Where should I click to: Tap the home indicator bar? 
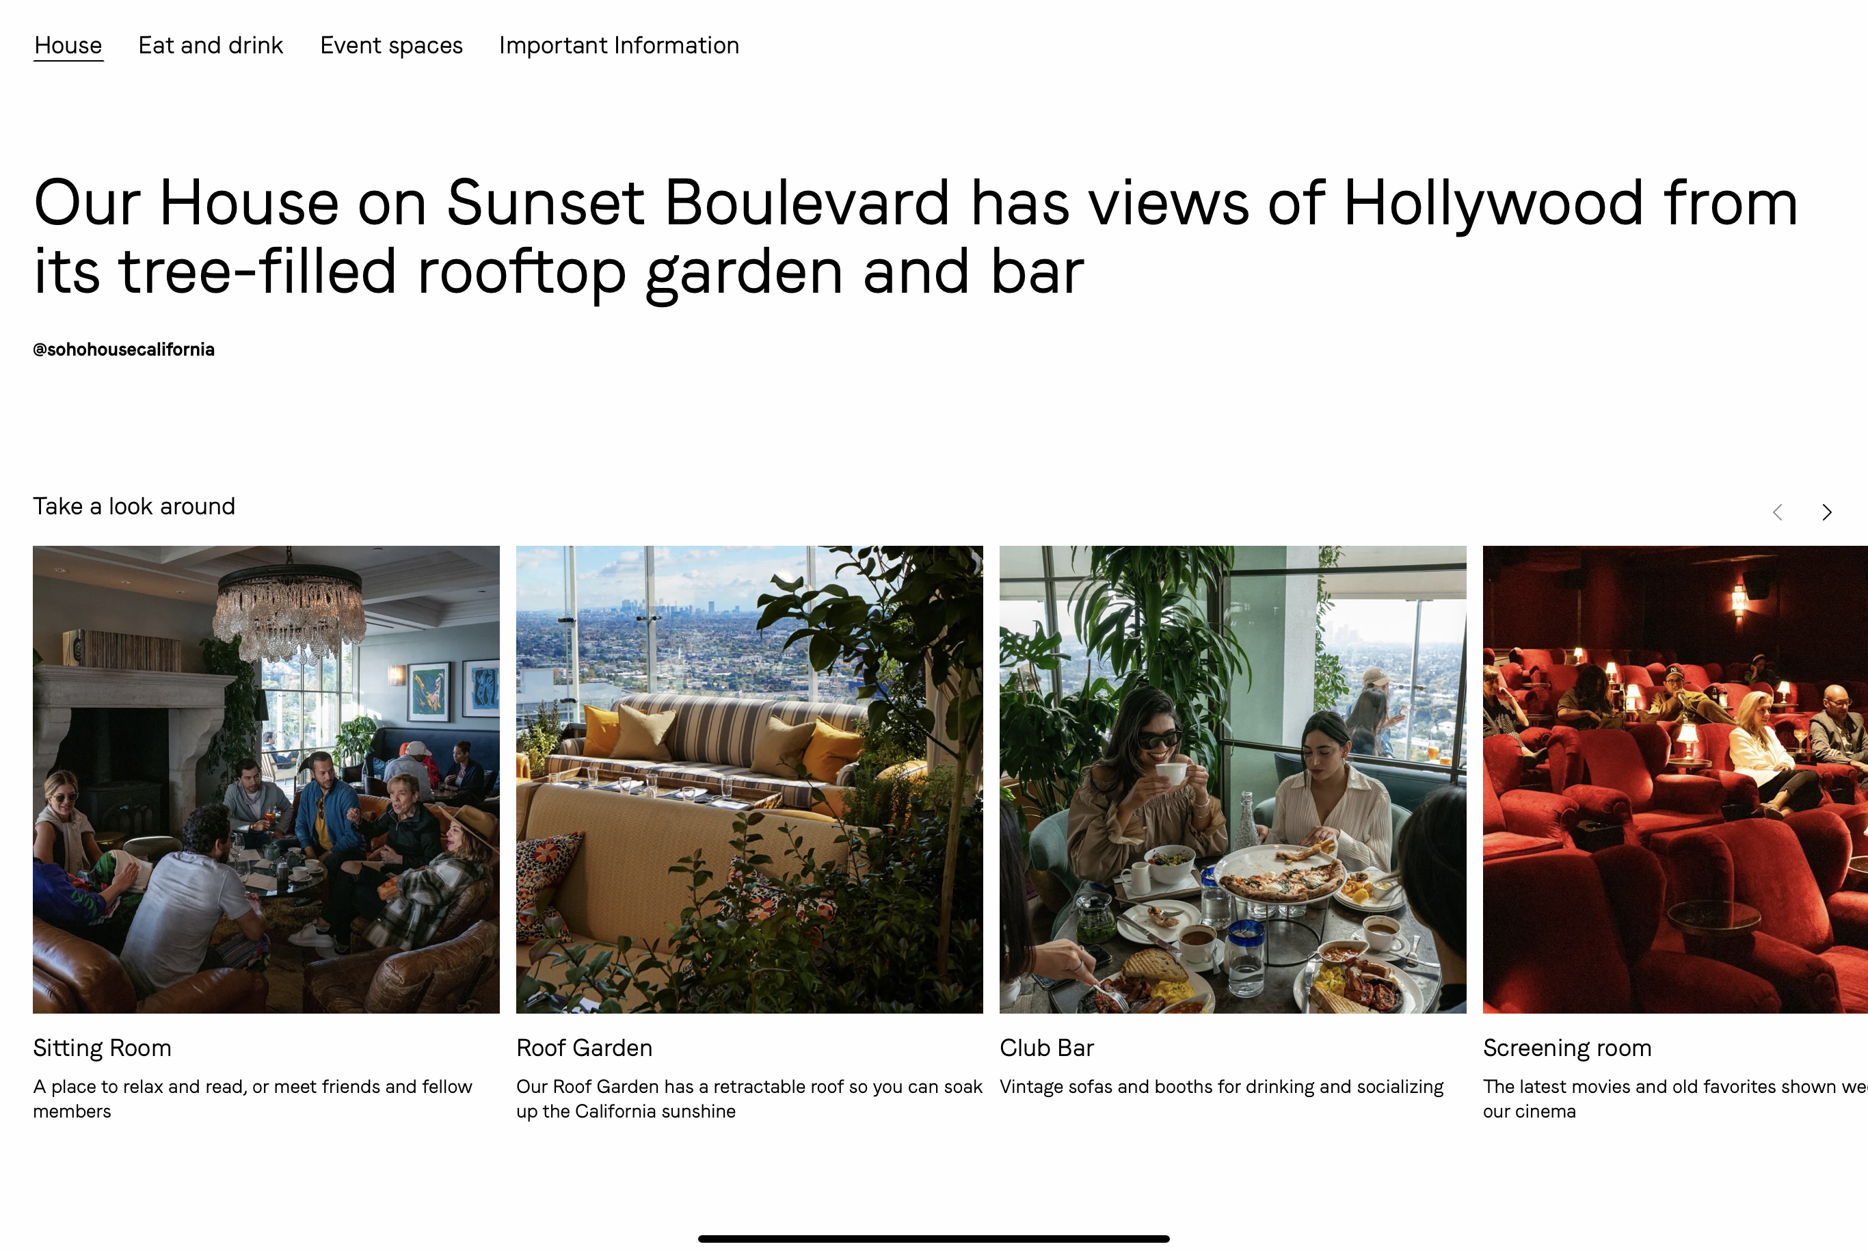coord(933,1239)
